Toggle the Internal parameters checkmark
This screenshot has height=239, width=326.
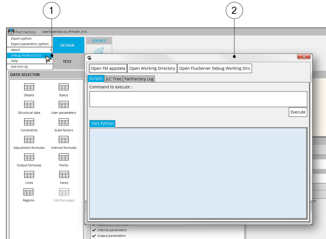coord(94,230)
